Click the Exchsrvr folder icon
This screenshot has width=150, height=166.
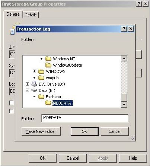41,97
